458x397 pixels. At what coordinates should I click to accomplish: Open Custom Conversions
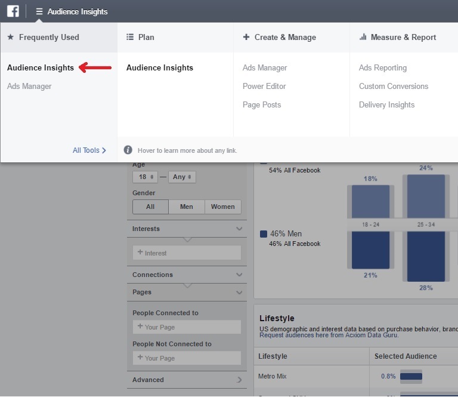(394, 86)
